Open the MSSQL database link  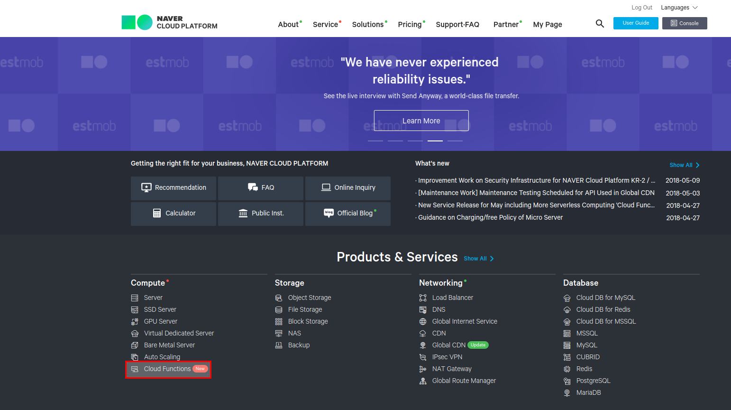pos(587,333)
